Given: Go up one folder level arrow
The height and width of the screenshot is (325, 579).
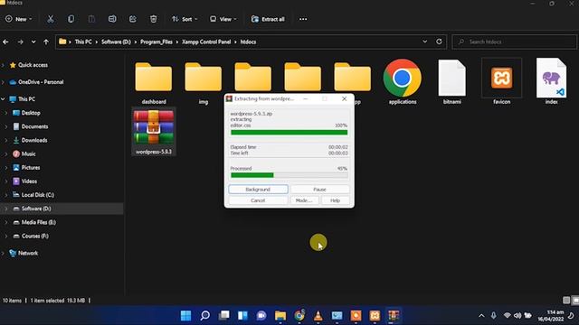Looking at the screenshot, I should tap(46, 42).
